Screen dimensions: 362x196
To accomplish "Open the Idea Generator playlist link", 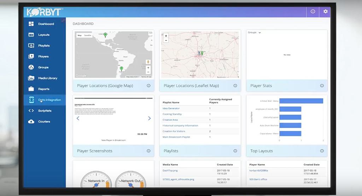I will [171, 108].
